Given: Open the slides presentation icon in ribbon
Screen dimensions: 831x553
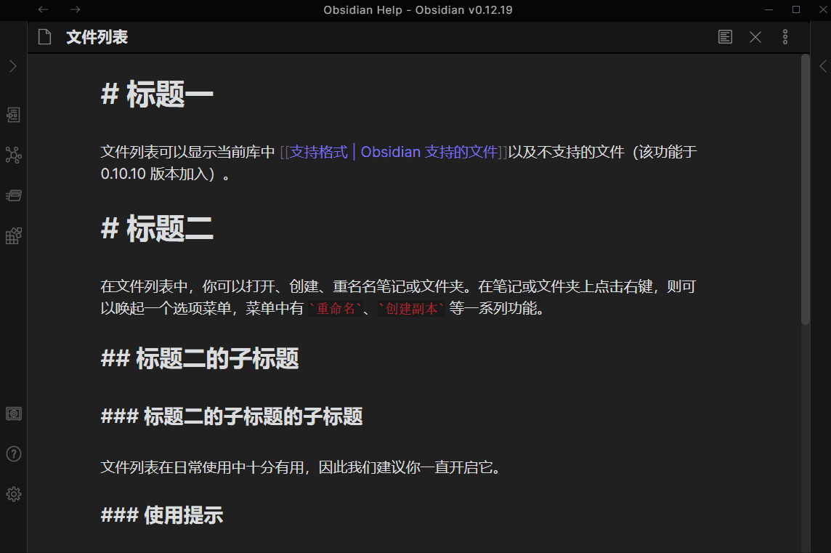Looking at the screenshot, I should tap(13, 195).
